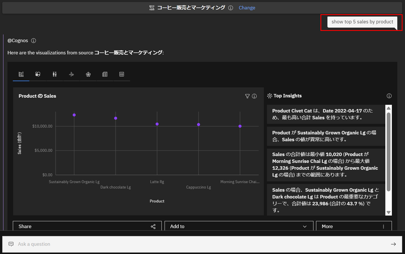Click the Morning Sunrise Chai data point

point(240,126)
